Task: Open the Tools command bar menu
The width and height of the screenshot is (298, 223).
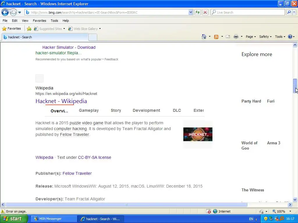Action: tap(280, 37)
